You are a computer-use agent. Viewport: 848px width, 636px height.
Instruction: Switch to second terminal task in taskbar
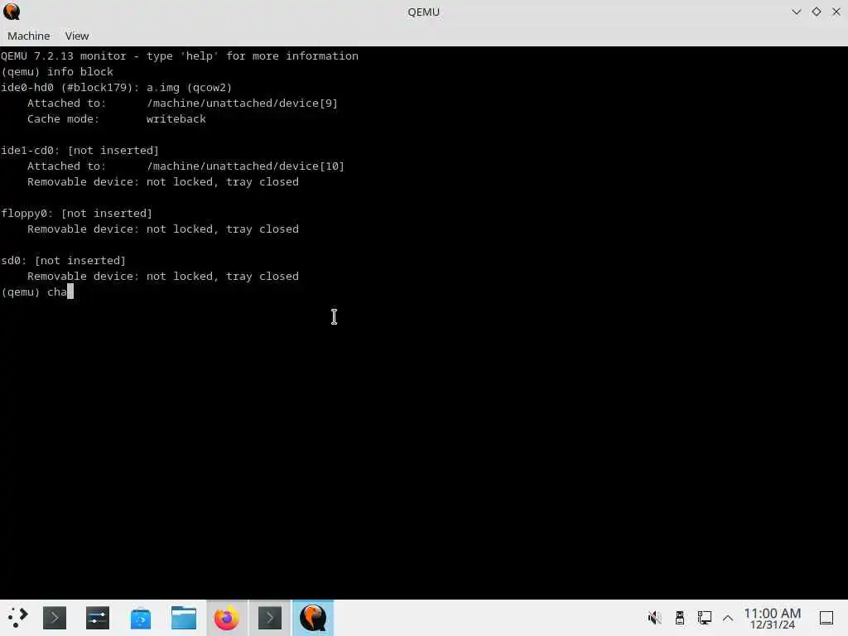[270, 618]
